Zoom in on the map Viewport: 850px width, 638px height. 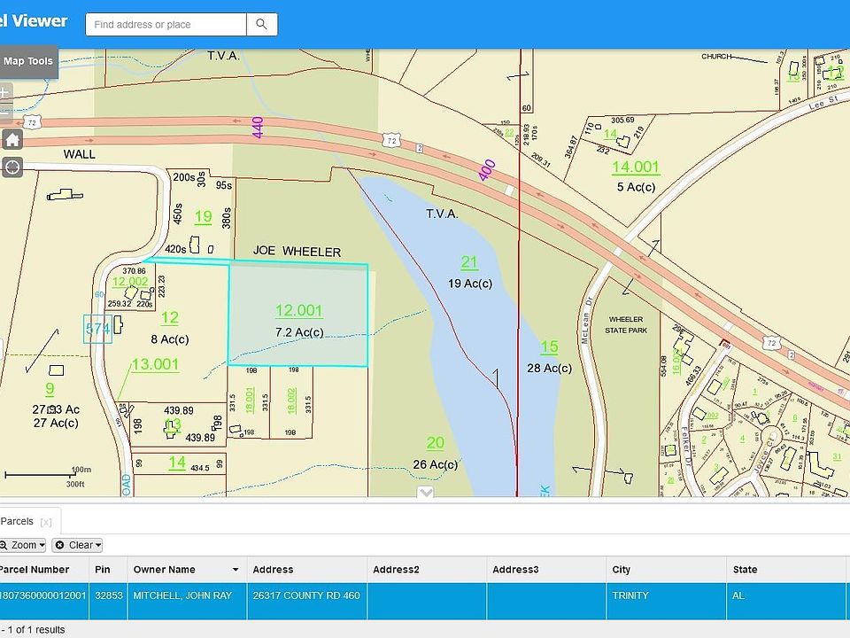click(5, 91)
